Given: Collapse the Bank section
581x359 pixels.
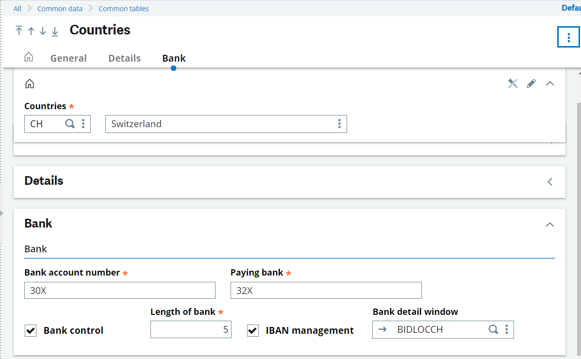Looking at the screenshot, I should click(550, 224).
